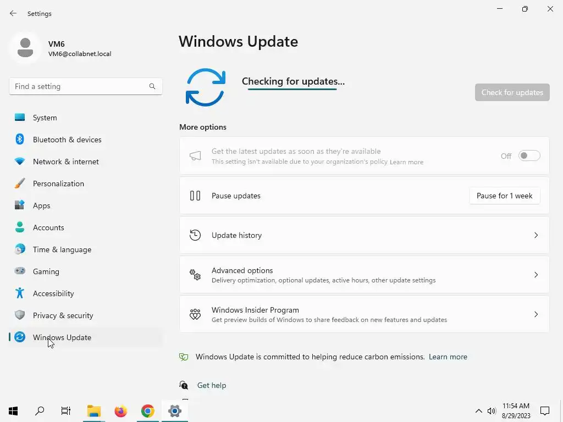Select Time & language in sidebar

[85, 249]
